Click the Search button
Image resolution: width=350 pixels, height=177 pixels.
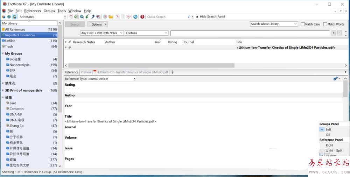[75, 24]
